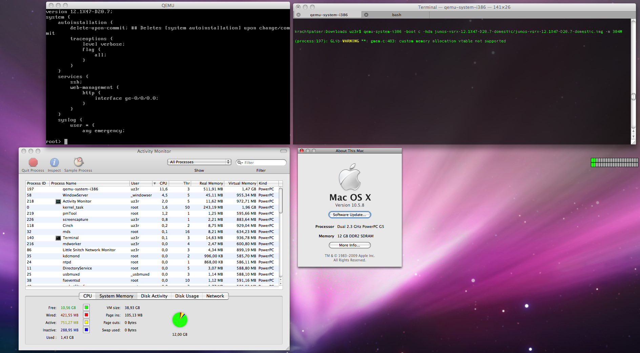The height and width of the screenshot is (353, 640).
Task: Click the root> prompt in QEMU window
Action: point(53,142)
